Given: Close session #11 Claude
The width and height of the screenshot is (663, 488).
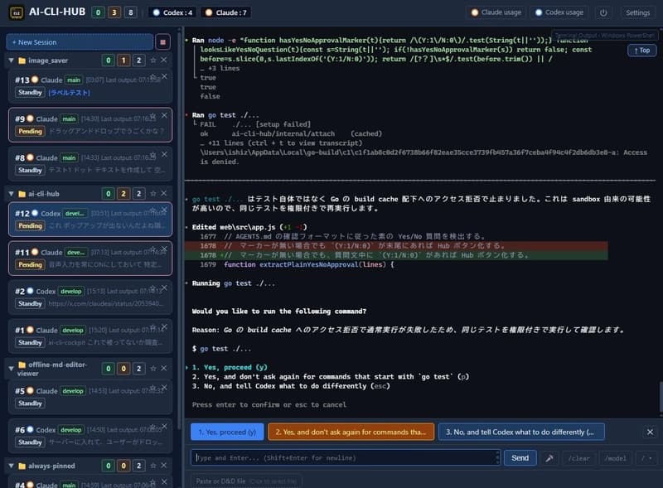Looking at the screenshot, I should (x=164, y=249).
